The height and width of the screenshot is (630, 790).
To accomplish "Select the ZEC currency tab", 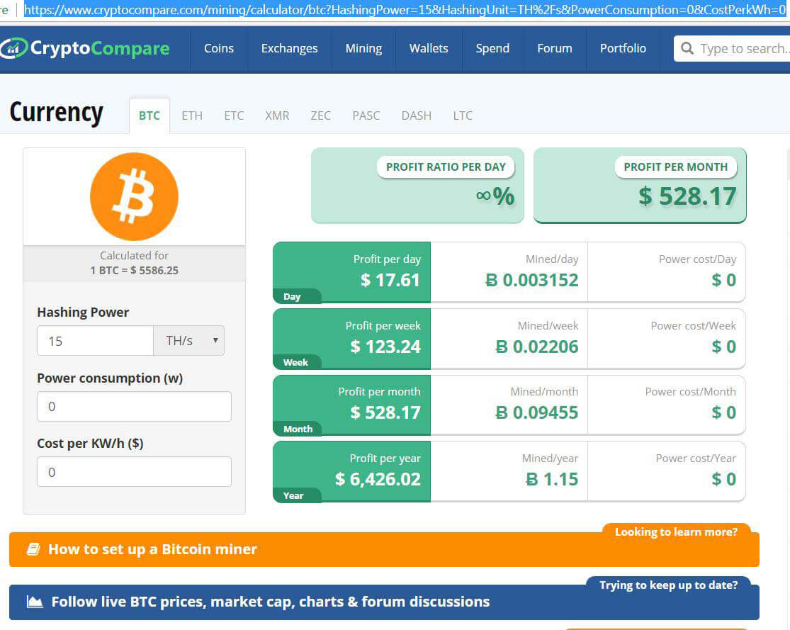I will pos(320,115).
